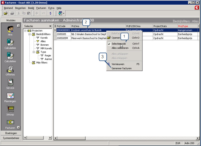Image resolution: width=201 pixels, height=146 pixels.
Task: Sort by the ProjectStats column header
Action: coord(165,26)
